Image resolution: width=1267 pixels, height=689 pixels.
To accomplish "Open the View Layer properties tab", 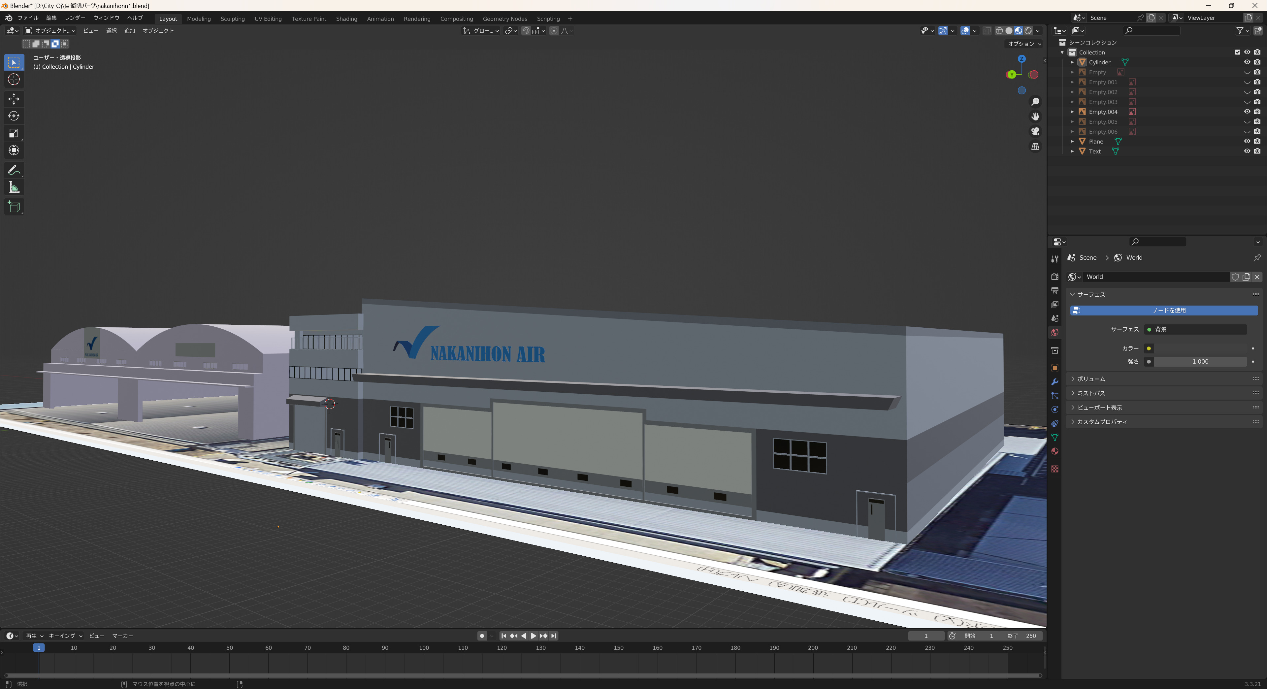I will click(1055, 305).
